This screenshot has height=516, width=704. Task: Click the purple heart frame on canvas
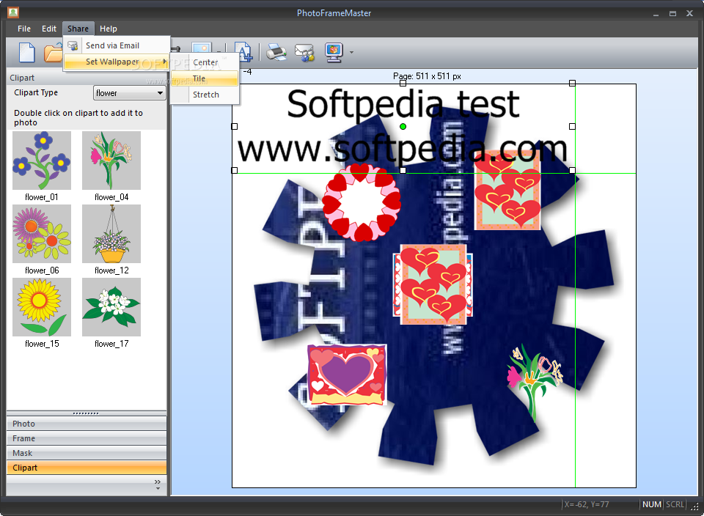(347, 375)
